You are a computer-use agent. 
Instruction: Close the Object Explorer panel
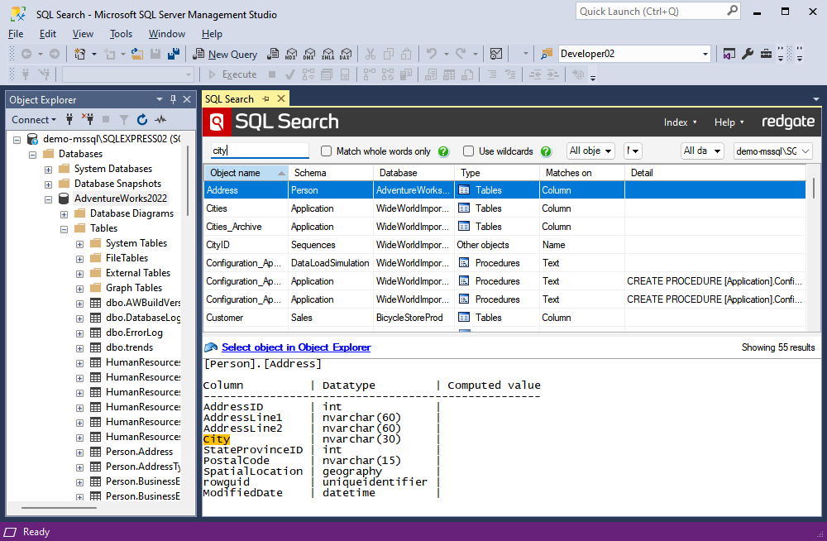pyautogui.click(x=187, y=99)
